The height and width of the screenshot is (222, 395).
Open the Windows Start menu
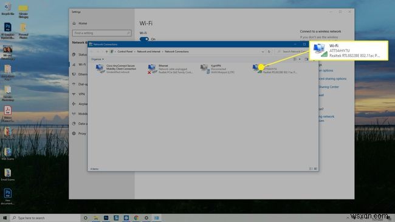(4, 218)
